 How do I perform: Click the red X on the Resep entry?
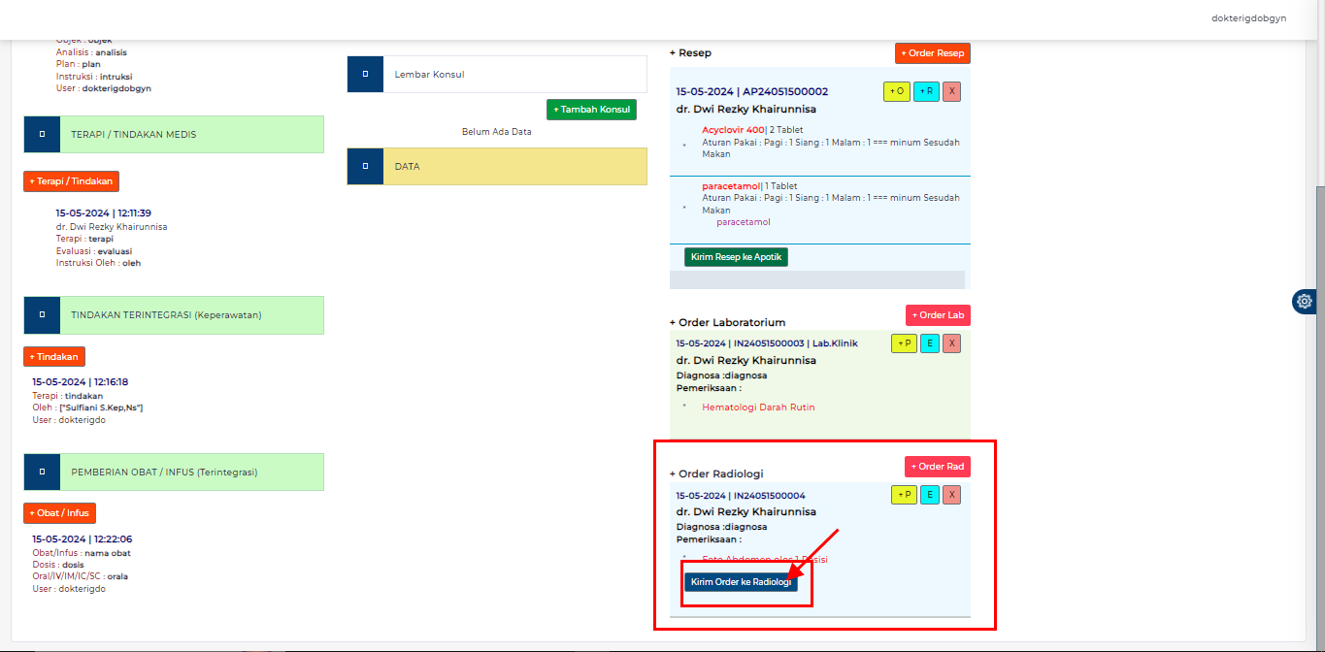[952, 91]
